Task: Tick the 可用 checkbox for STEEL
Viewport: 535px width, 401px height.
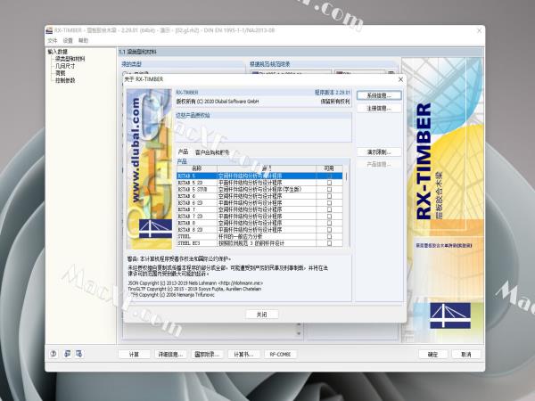Action: point(329,236)
